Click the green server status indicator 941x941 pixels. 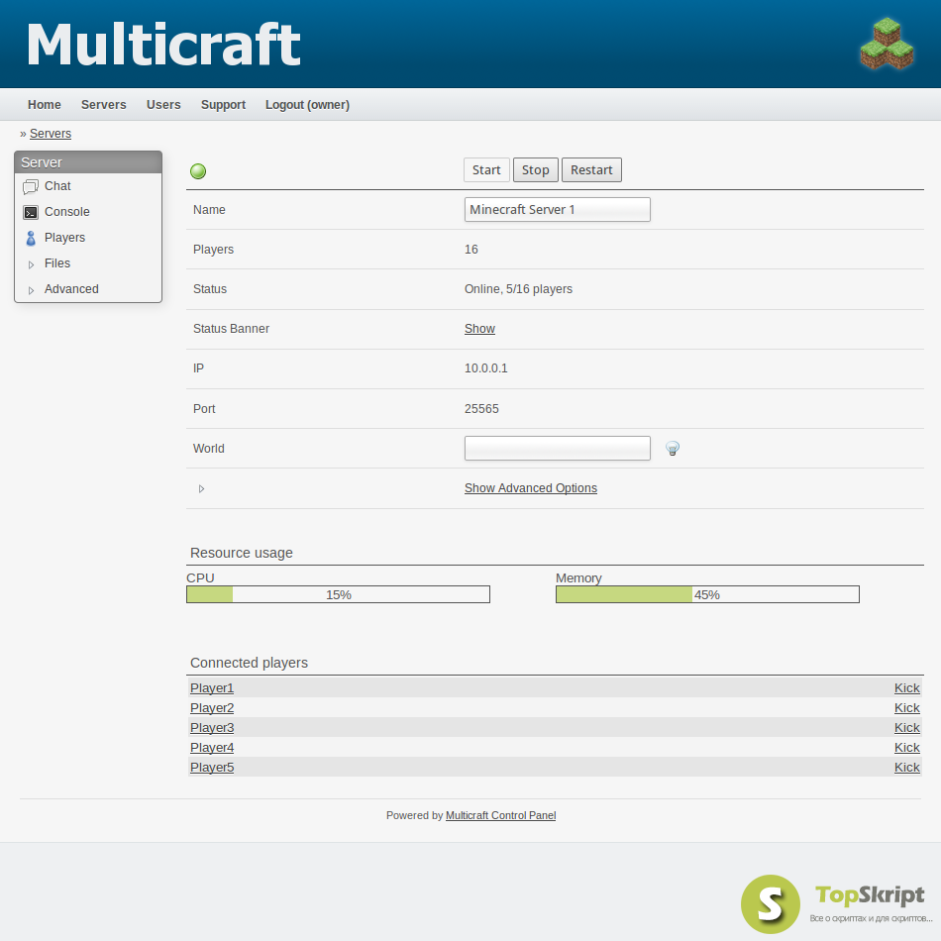[198, 171]
